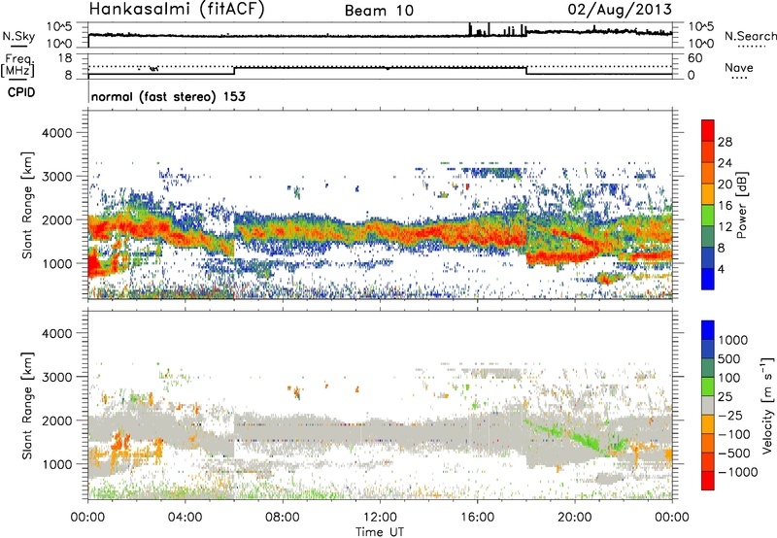
Task: Click the '60' Nave axis value
Action: 695,58
